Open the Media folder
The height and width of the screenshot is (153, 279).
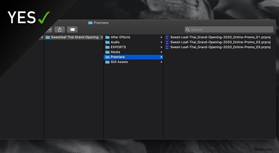[x=133, y=52]
